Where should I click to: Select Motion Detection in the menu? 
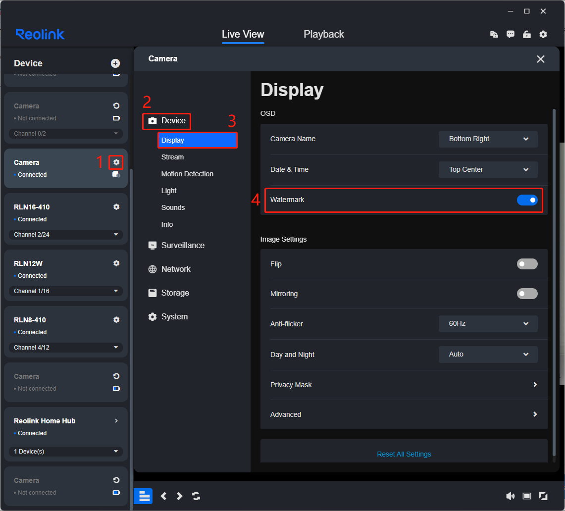[x=187, y=174]
